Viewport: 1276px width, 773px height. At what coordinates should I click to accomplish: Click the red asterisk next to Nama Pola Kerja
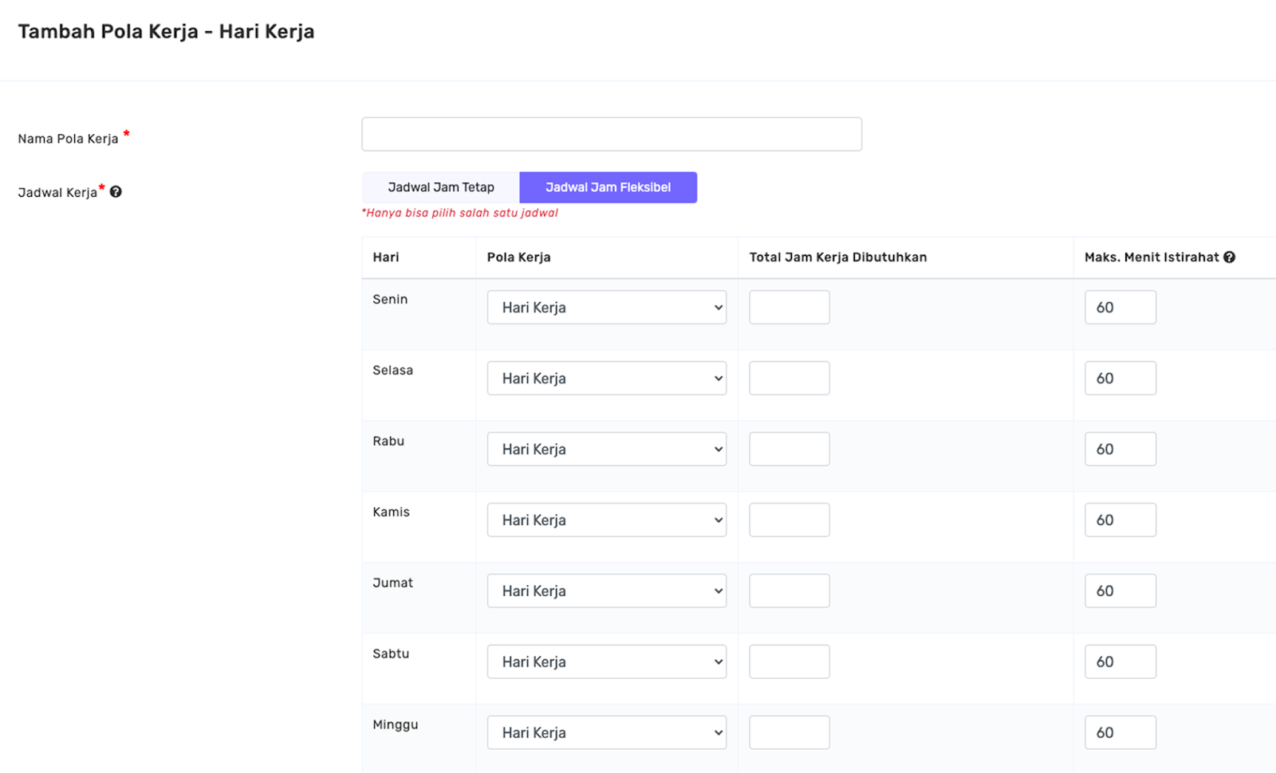tap(127, 133)
